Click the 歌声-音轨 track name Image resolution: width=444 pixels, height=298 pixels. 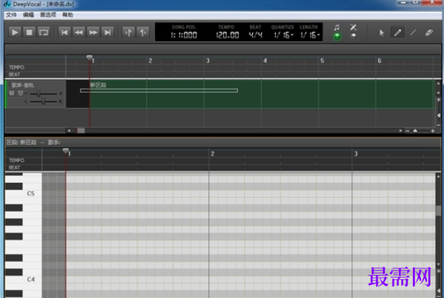[x=22, y=85]
